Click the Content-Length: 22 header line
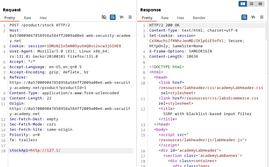269x167 pixels. tap(31, 98)
